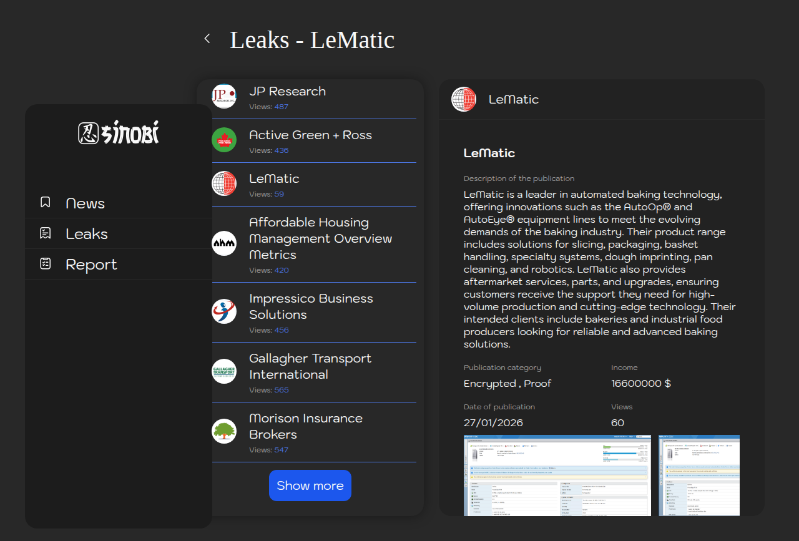This screenshot has height=541, width=799.
Task: Click the Gallagher Transport logo icon
Action: pyautogui.click(x=224, y=371)
